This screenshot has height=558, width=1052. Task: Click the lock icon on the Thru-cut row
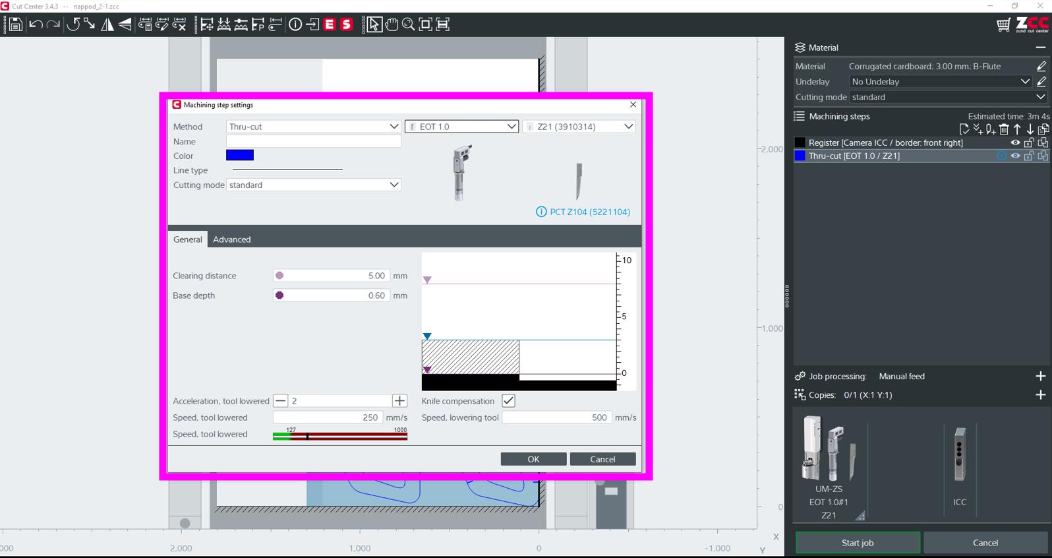pyautogui.click(x=1029, y=156)
